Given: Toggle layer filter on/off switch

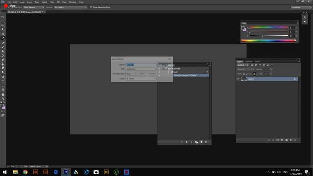Looking at the screenshot, I should click(272, 65).
